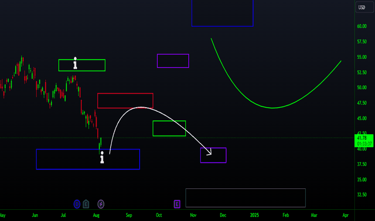Click the info icon on upper green rectangle
Screen dimensions: 375x221
coord(75,63)
